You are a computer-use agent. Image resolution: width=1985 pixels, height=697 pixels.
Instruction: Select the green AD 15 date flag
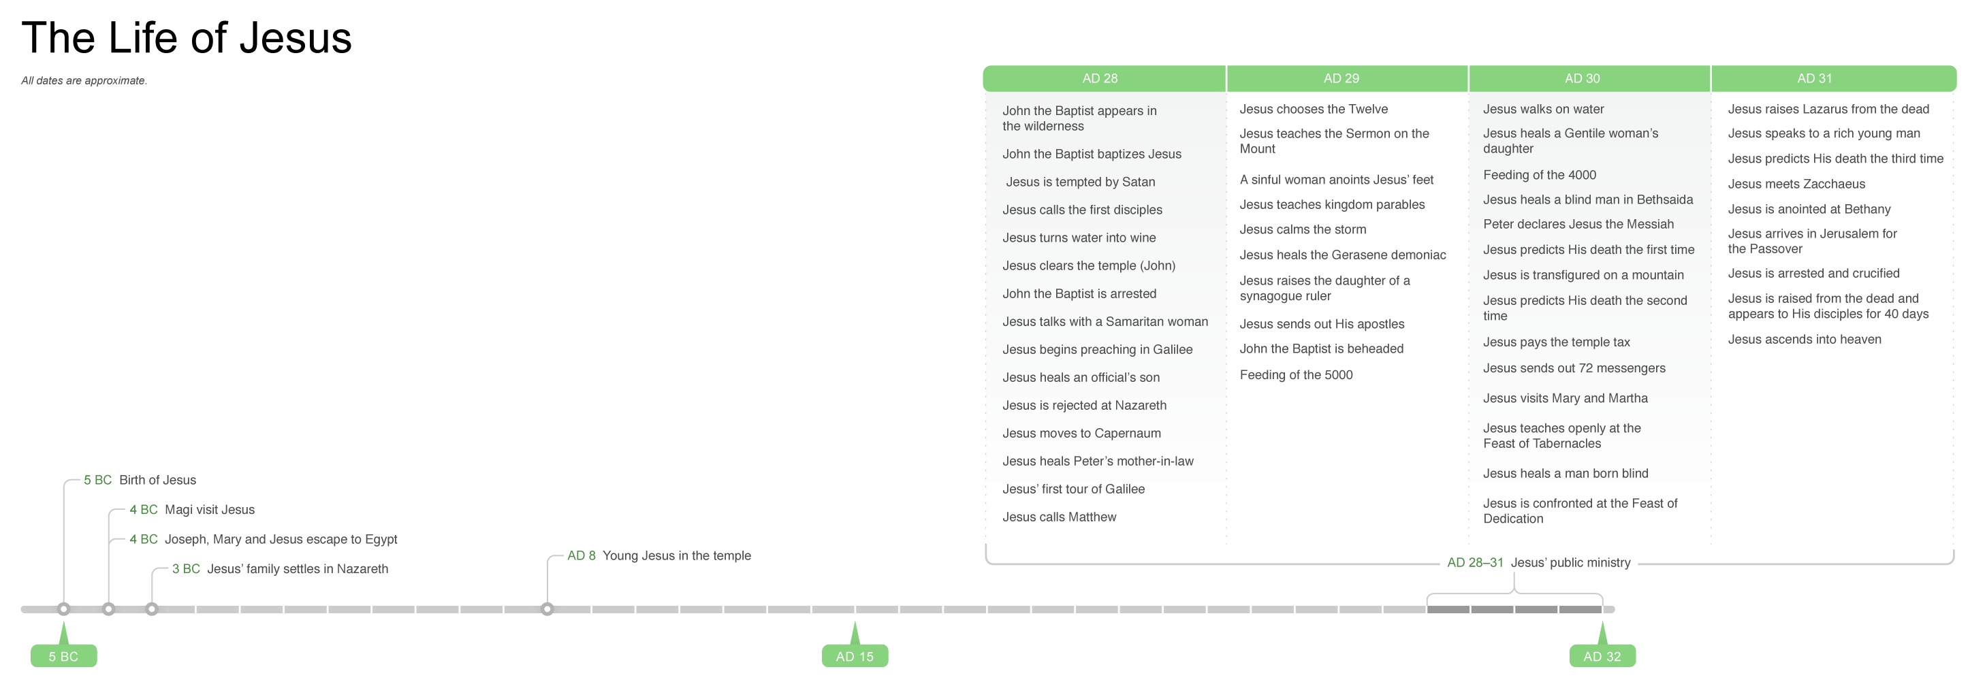[x=855, y=655]
